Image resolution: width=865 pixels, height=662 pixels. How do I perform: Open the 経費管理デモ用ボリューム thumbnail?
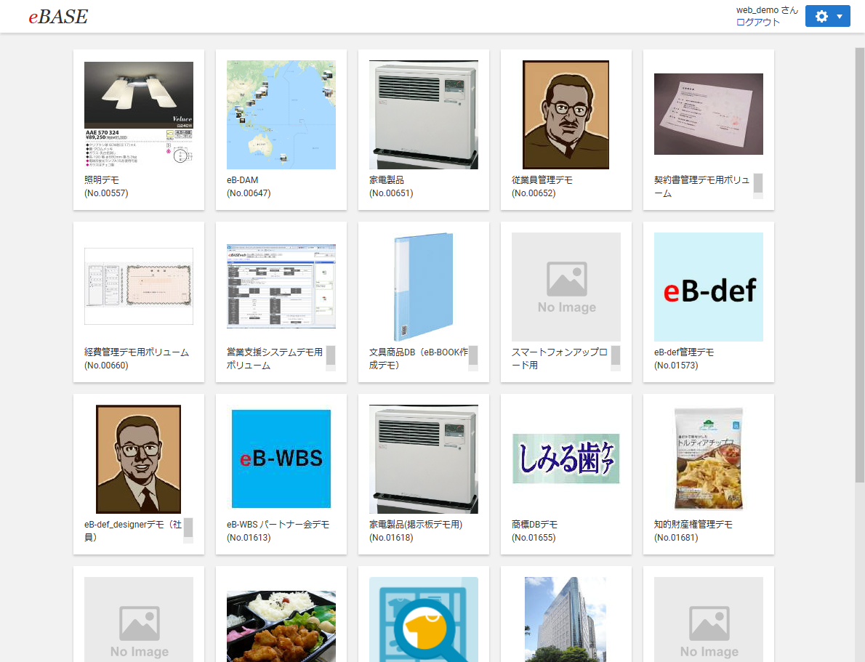pyautogui.click(x=138, y=286)
